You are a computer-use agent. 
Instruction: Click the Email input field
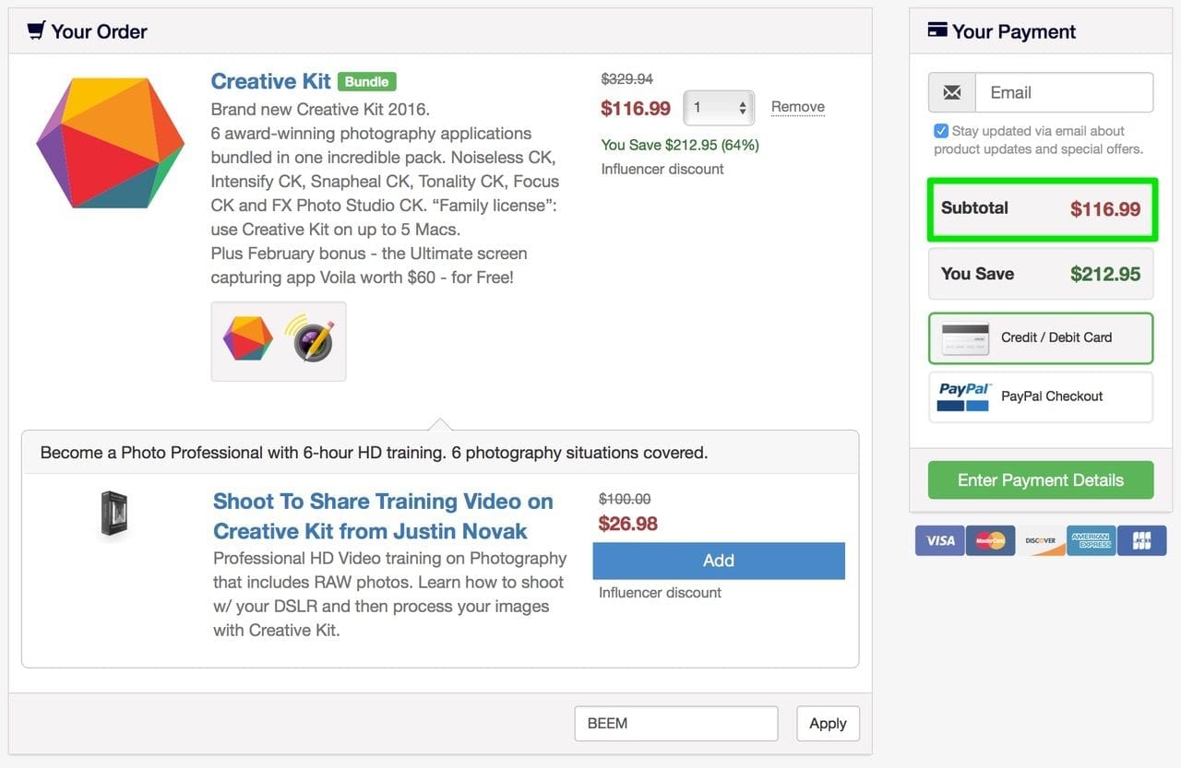coord(1065,93)
